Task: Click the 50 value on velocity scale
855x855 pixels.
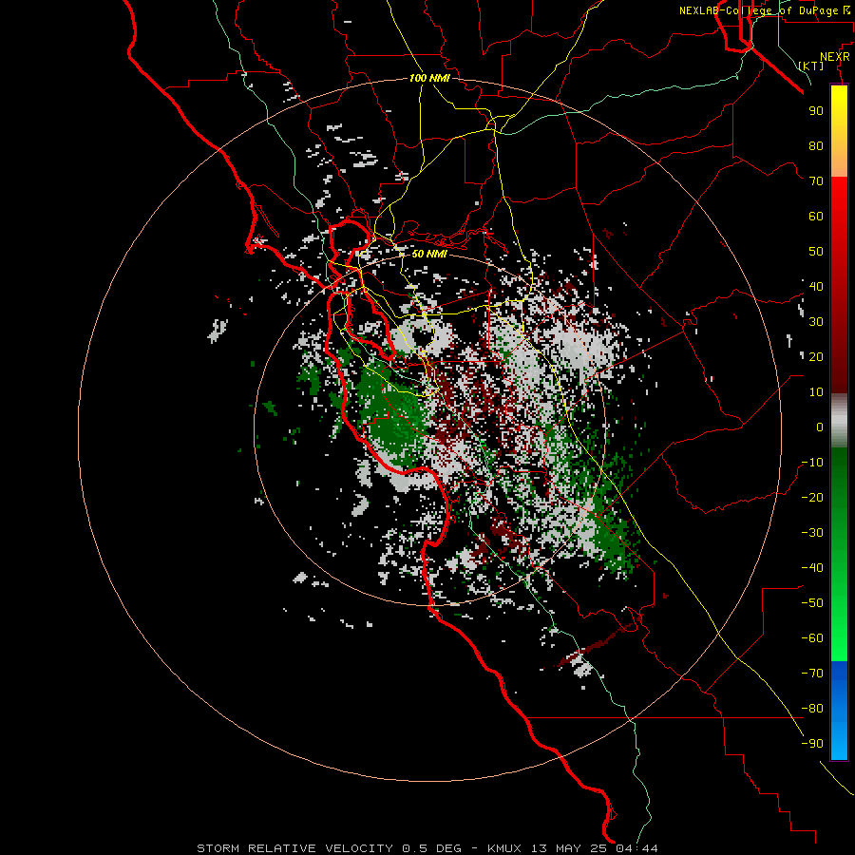Action: (816, 252)
